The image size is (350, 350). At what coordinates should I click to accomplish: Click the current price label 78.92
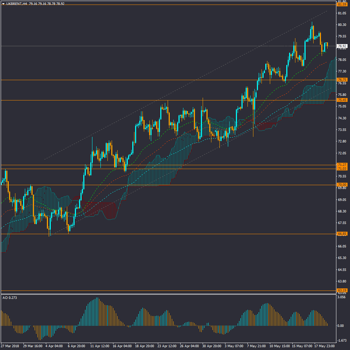pos(342,46)
